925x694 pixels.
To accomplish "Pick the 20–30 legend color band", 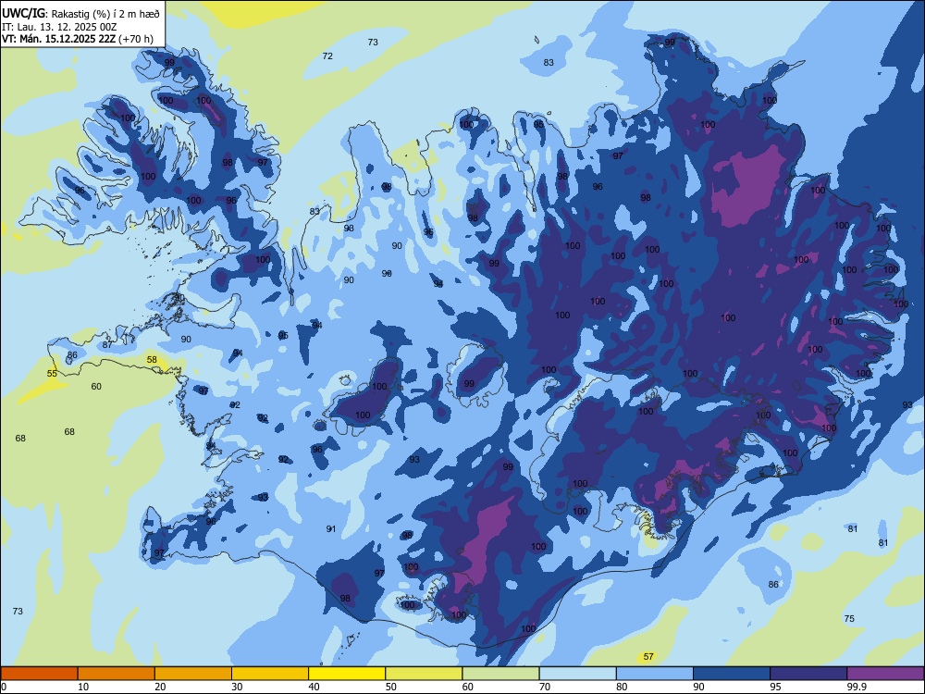I will click(x=193, y=674).
